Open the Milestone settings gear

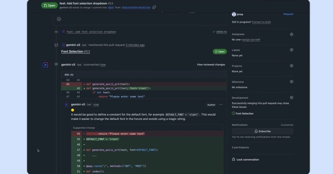pyautogui.click(x=291, y=81)
